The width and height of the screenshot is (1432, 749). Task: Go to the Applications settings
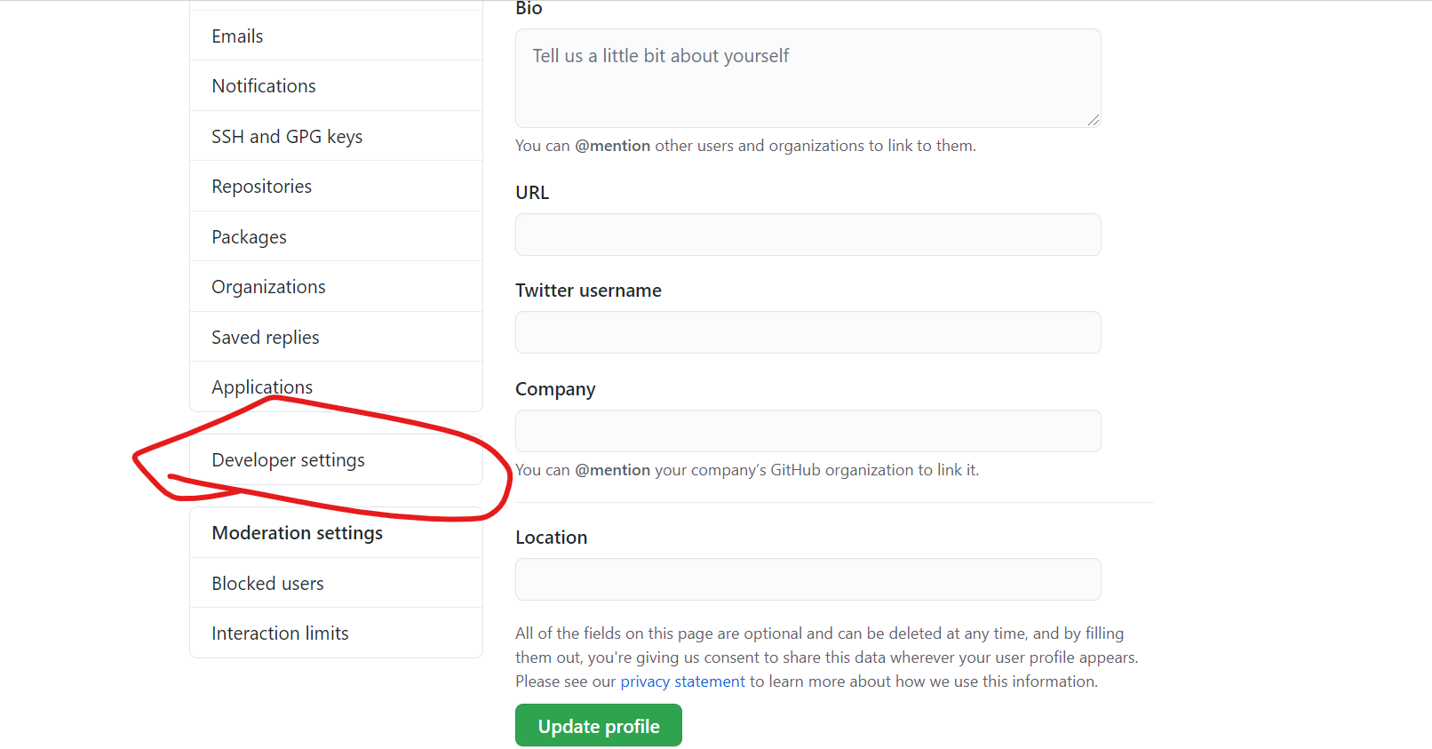pyautogui.click(x=336, y=386)
